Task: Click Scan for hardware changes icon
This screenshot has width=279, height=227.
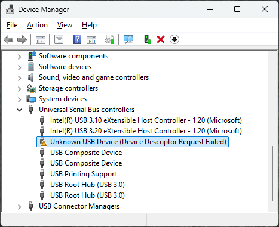Action: [128, 39]
